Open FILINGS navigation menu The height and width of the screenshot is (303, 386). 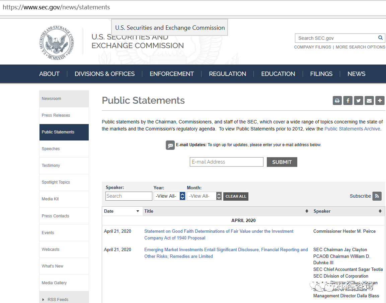(321, 74)
